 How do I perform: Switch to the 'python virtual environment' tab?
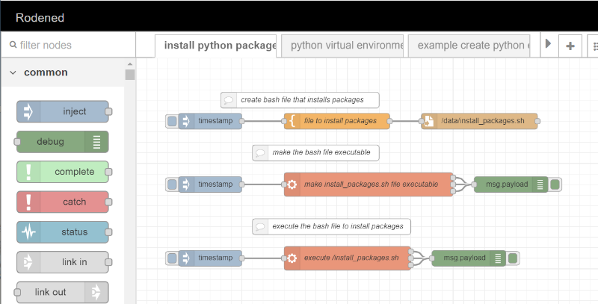[342, 46]
